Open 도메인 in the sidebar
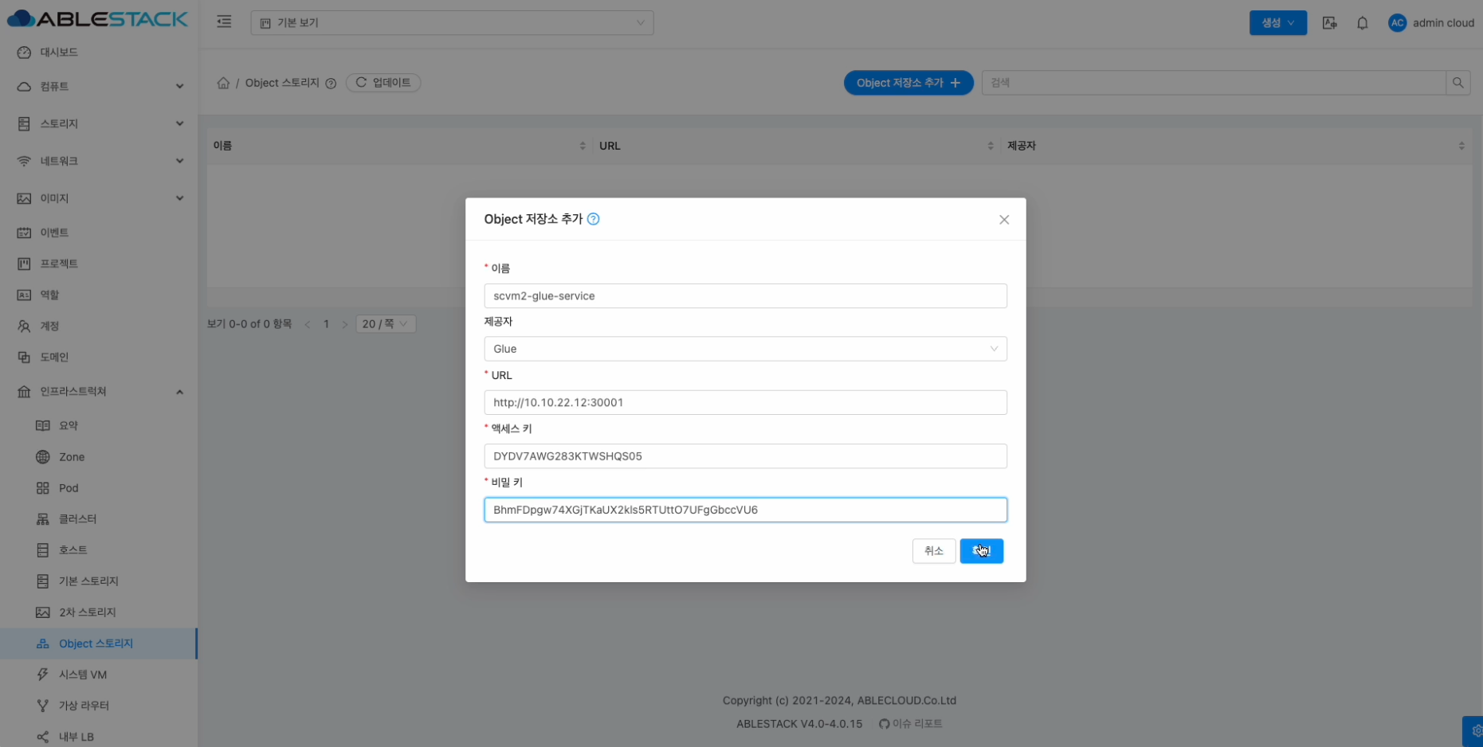This screenshot has width=1483, height=747. 99,357
